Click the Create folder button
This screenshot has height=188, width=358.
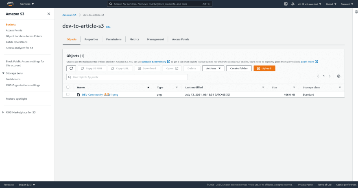[x=239, y=68]
